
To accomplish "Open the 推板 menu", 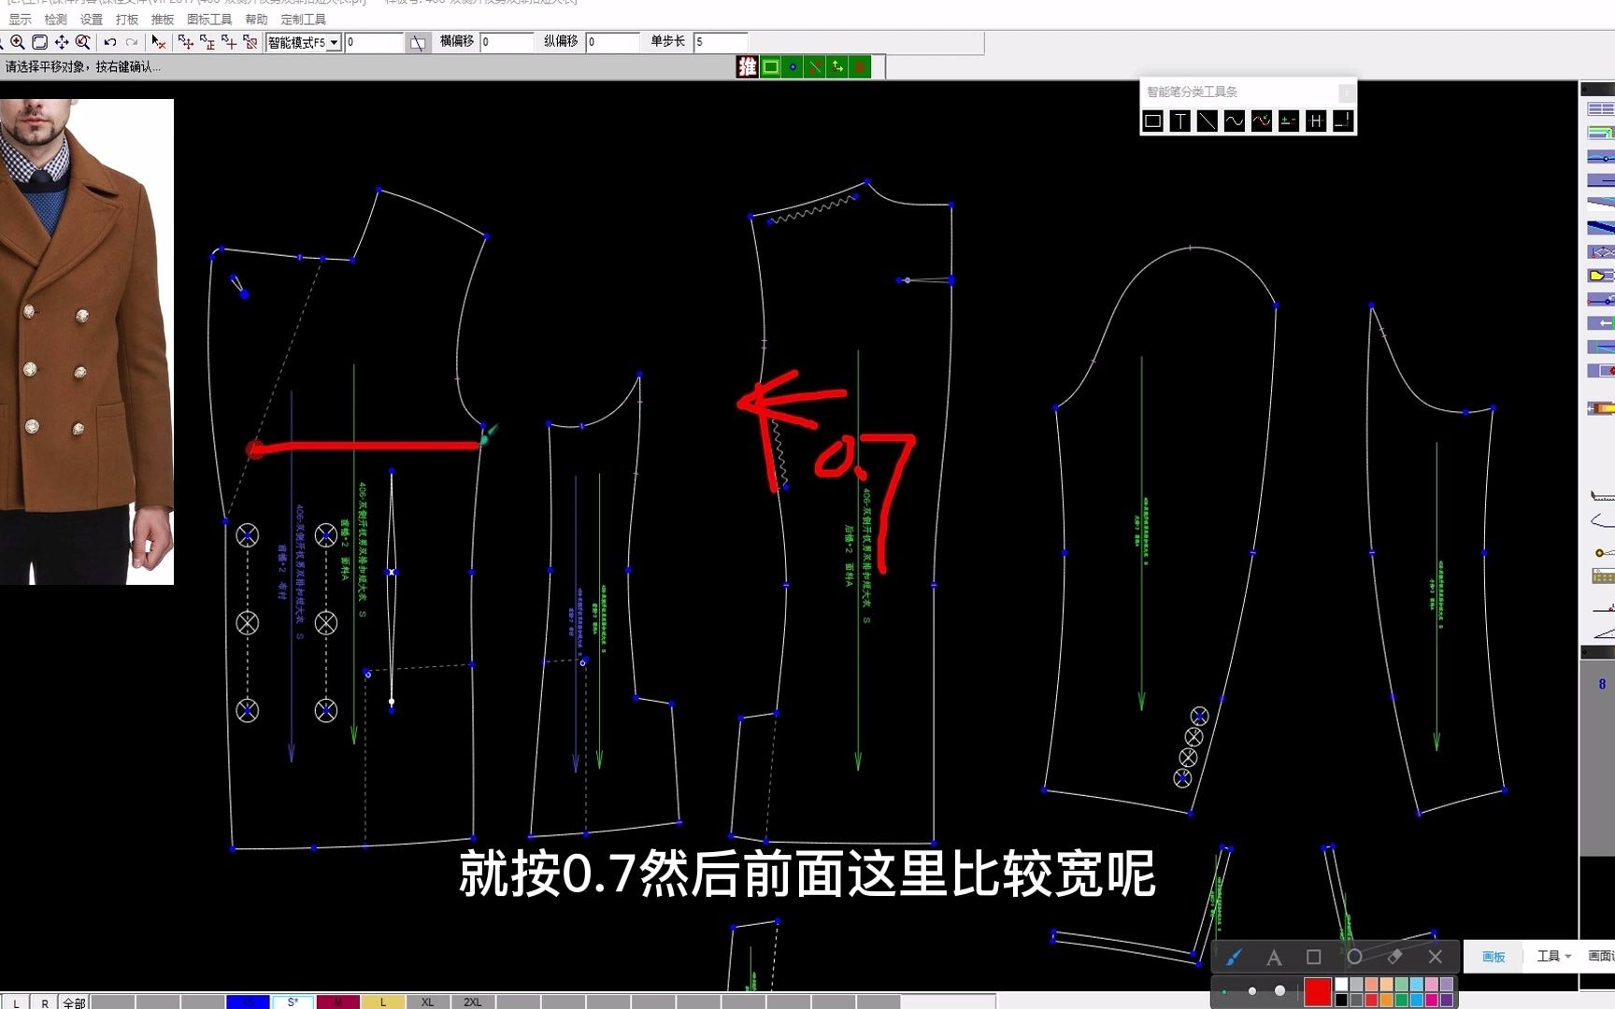I will coord(163,20).
